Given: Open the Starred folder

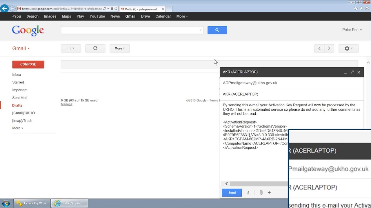Looking at the screenshot, I should pyautogui.click(x=18, y=82).
